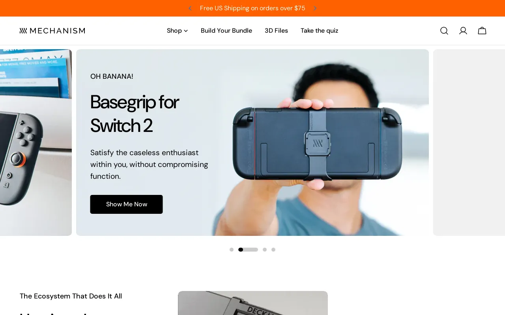Show next announcement with right arrow

pyautogui.click(x=315, y=8)
